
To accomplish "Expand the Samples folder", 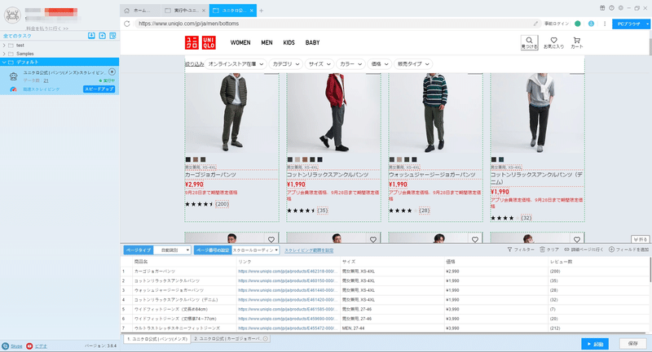I will pyautogui.click(x=4, y=54).
